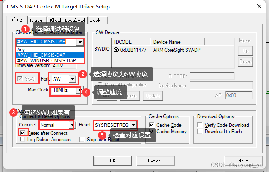Open the adapter selection dropdown arrow
This screenshot has height=172, width=269.
80,42
